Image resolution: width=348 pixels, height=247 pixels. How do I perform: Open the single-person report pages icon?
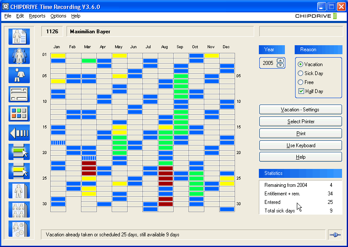tap(19, 190)
